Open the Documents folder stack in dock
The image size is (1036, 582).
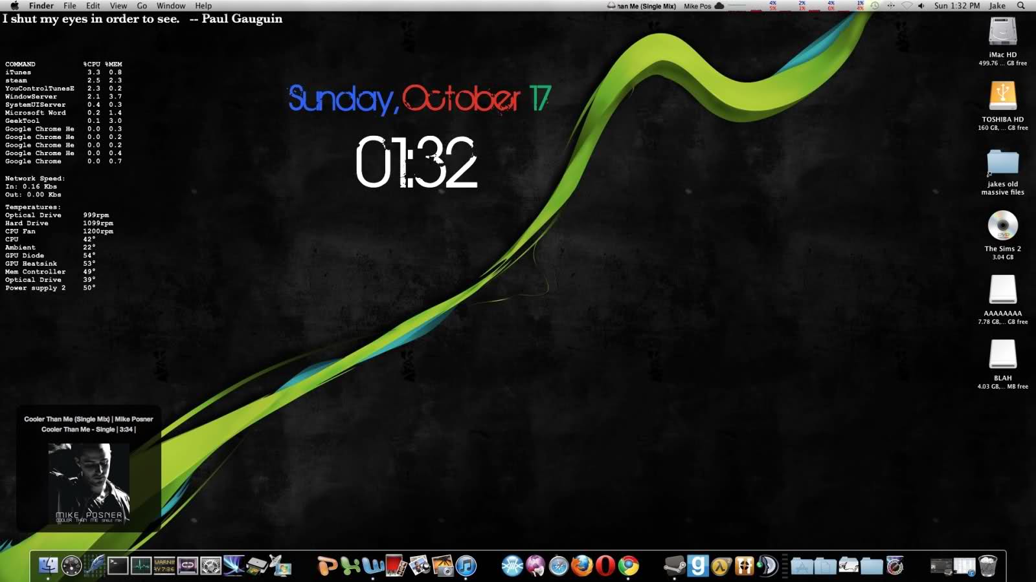(x=825, y=566)
